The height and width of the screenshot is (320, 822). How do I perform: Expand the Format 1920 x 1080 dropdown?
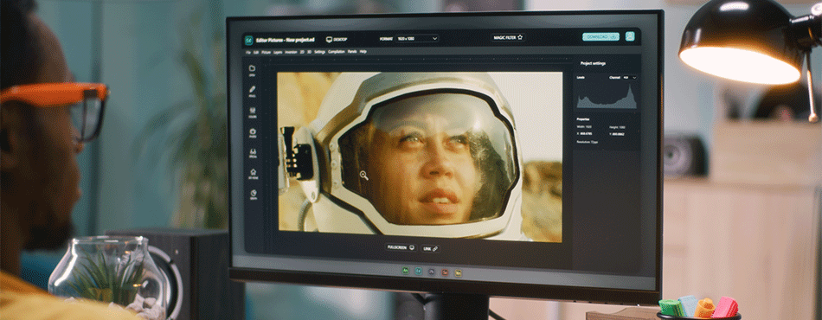[417, 38]
